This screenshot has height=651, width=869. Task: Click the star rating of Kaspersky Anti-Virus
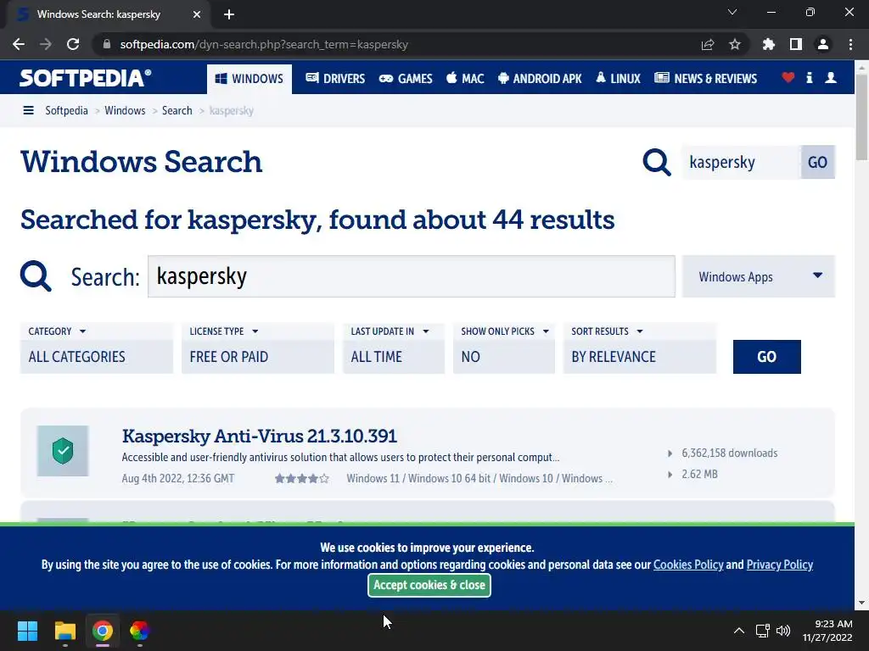(302, 478)
